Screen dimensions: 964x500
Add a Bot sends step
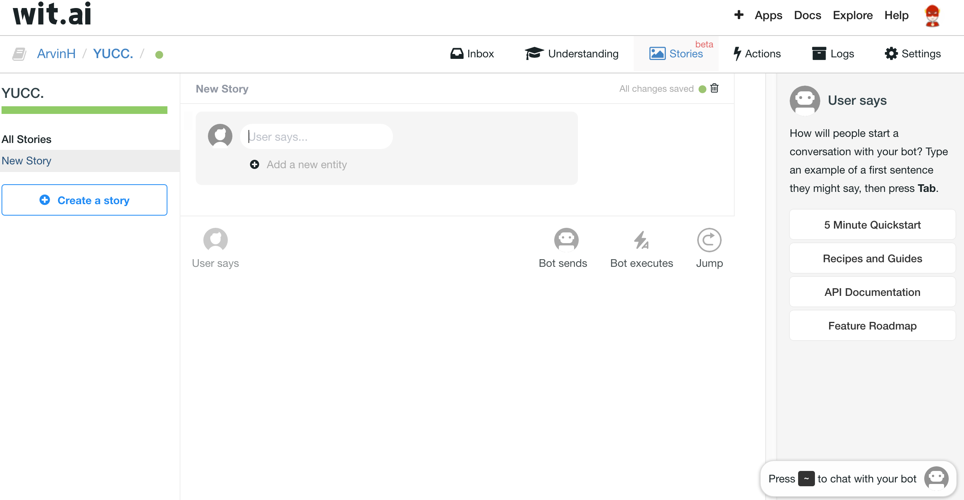[563, 248]
